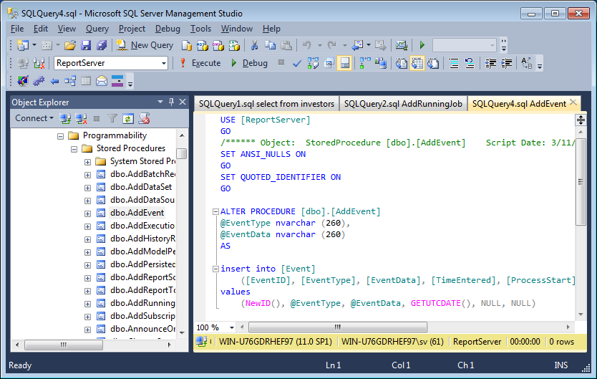Switch to the SQLQuery1.sql select from investors tab
This screenshot has height=379, width=597.
tap(266, 104)
